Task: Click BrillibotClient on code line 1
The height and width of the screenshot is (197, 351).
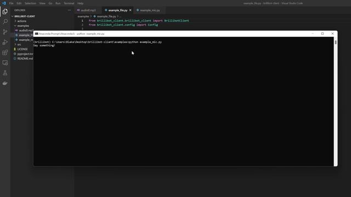Action: coord(177,21)
